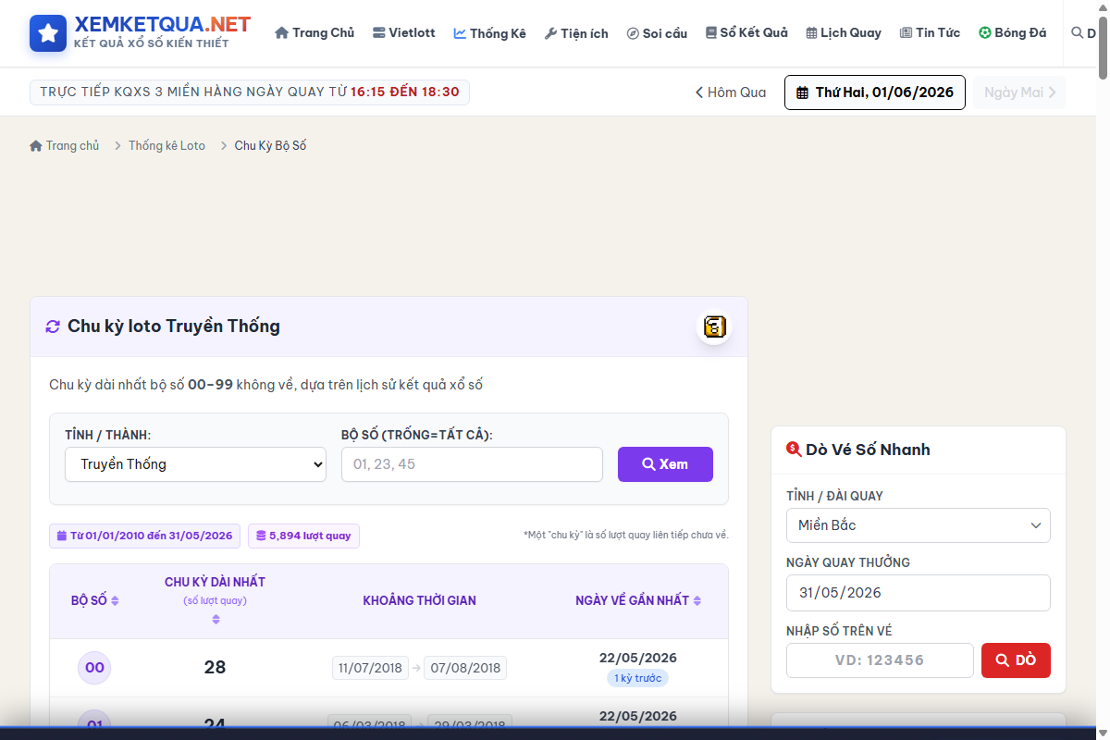Open the Bóng Đá menu
This screenshot has height=740, width=1110.
(x=1013, y=32)
